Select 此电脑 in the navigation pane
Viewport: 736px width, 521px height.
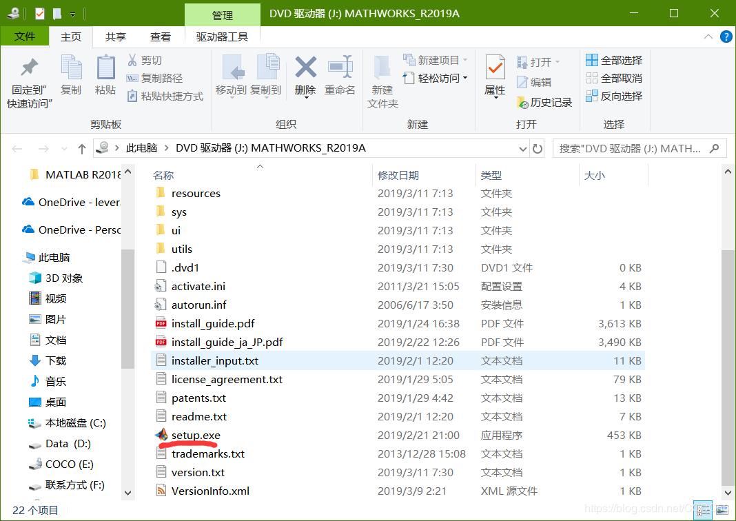[x=54, y=257]
